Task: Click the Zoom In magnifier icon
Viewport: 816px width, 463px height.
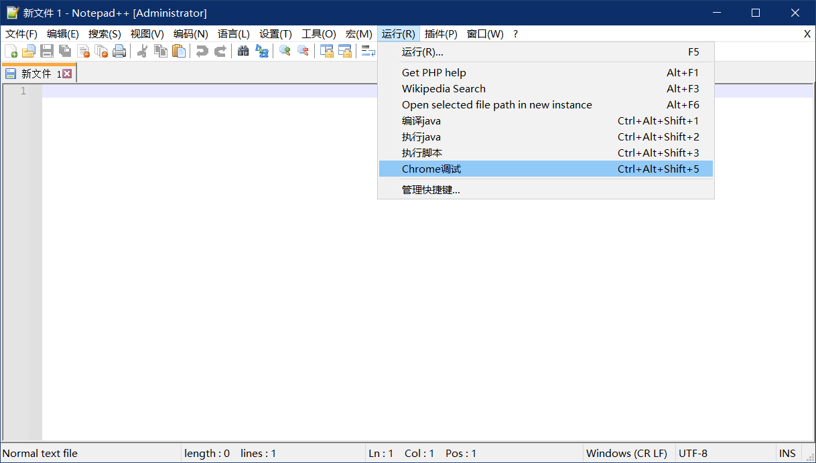Action: tap(285, 51)
